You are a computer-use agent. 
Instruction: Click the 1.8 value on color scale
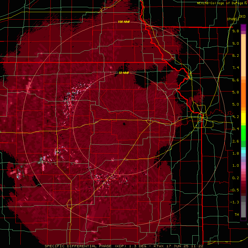pos(236,153)
